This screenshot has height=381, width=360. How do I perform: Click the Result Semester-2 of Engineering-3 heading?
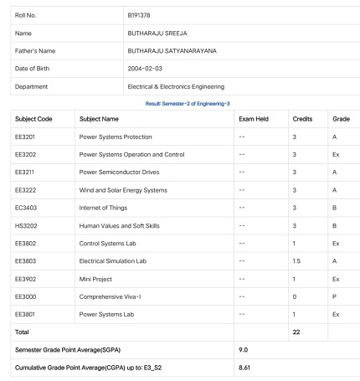coord(188,104)
